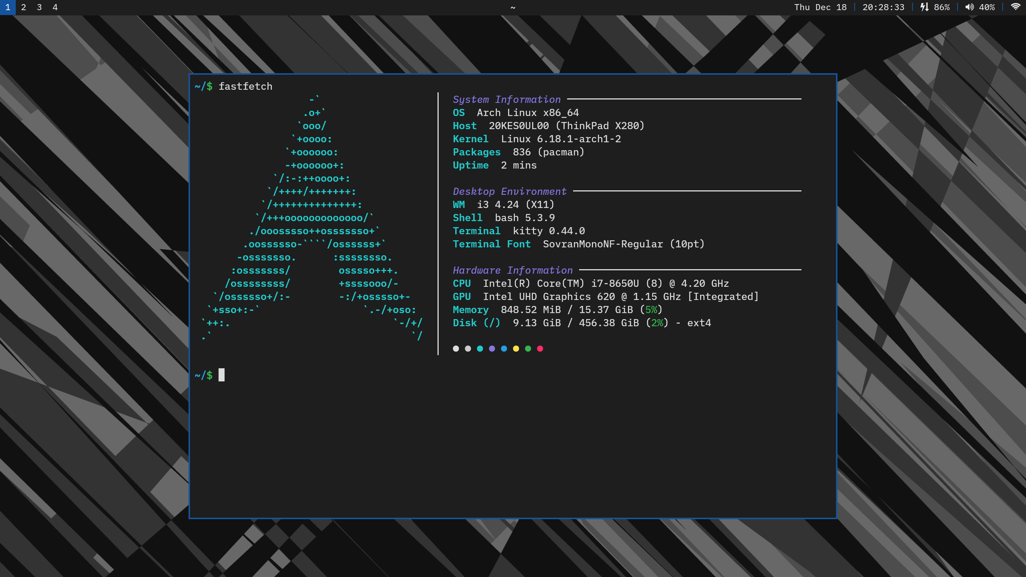Screen dimensions: 1026x577
Task: Click the Wi-Fi signal icon
Action: point(1015,7)
